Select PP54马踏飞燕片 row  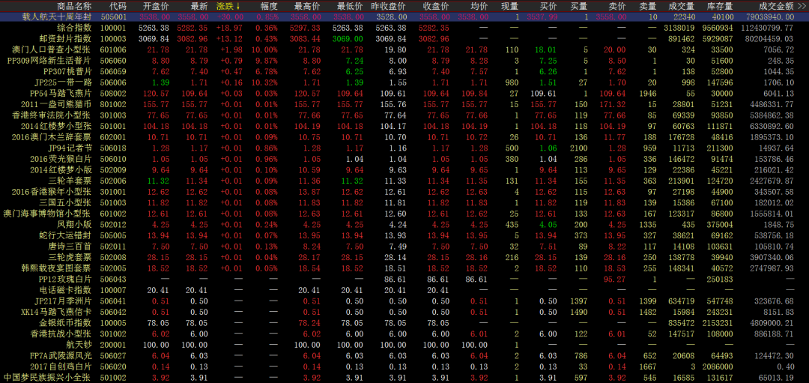[404, 94]
